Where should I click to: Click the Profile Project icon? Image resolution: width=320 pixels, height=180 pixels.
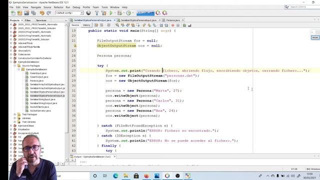coord(128,13)
